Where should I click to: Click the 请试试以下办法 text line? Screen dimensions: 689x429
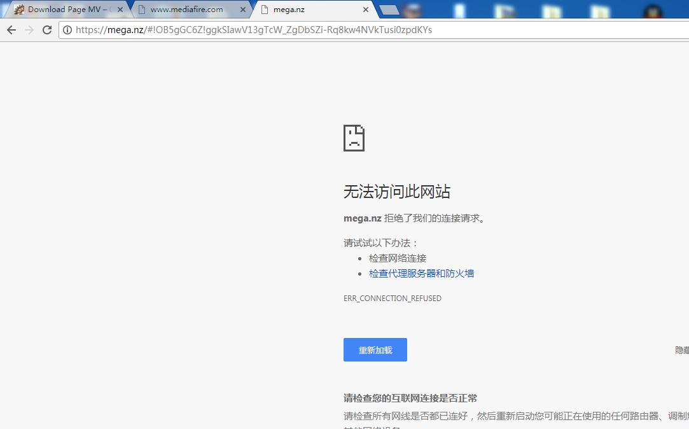(380, 243)
